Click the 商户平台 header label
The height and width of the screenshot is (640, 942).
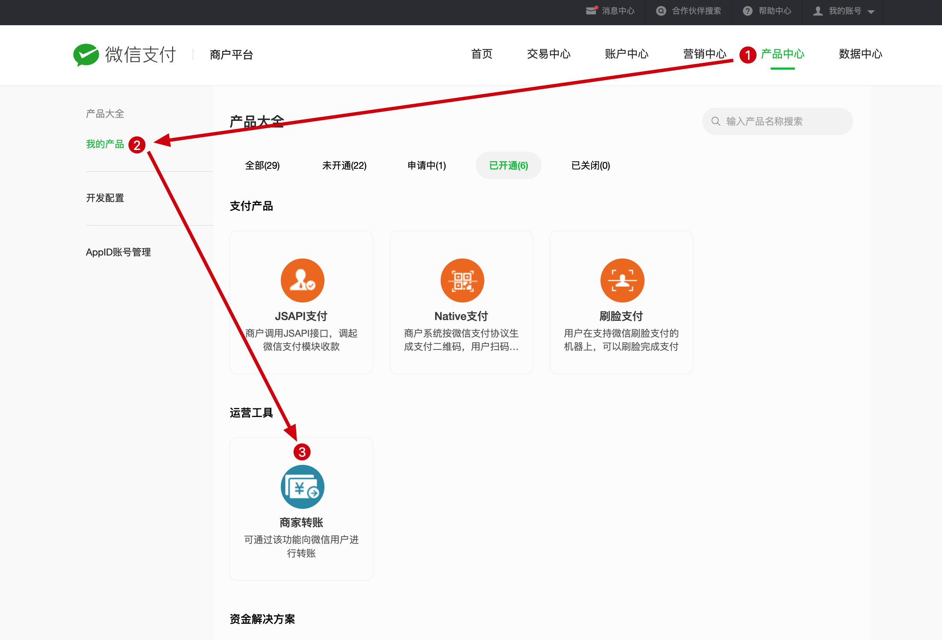click(232, 55)
